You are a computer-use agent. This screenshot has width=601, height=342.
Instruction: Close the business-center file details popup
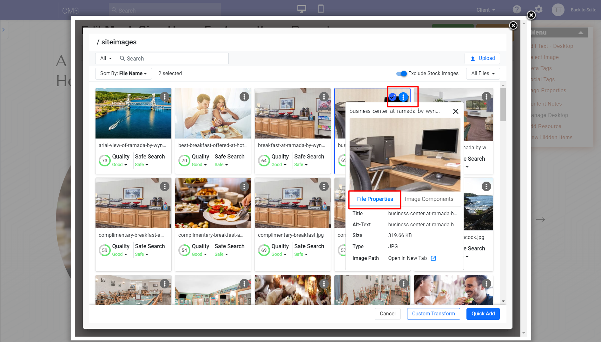pyautogui.click(x=456, y=111)
